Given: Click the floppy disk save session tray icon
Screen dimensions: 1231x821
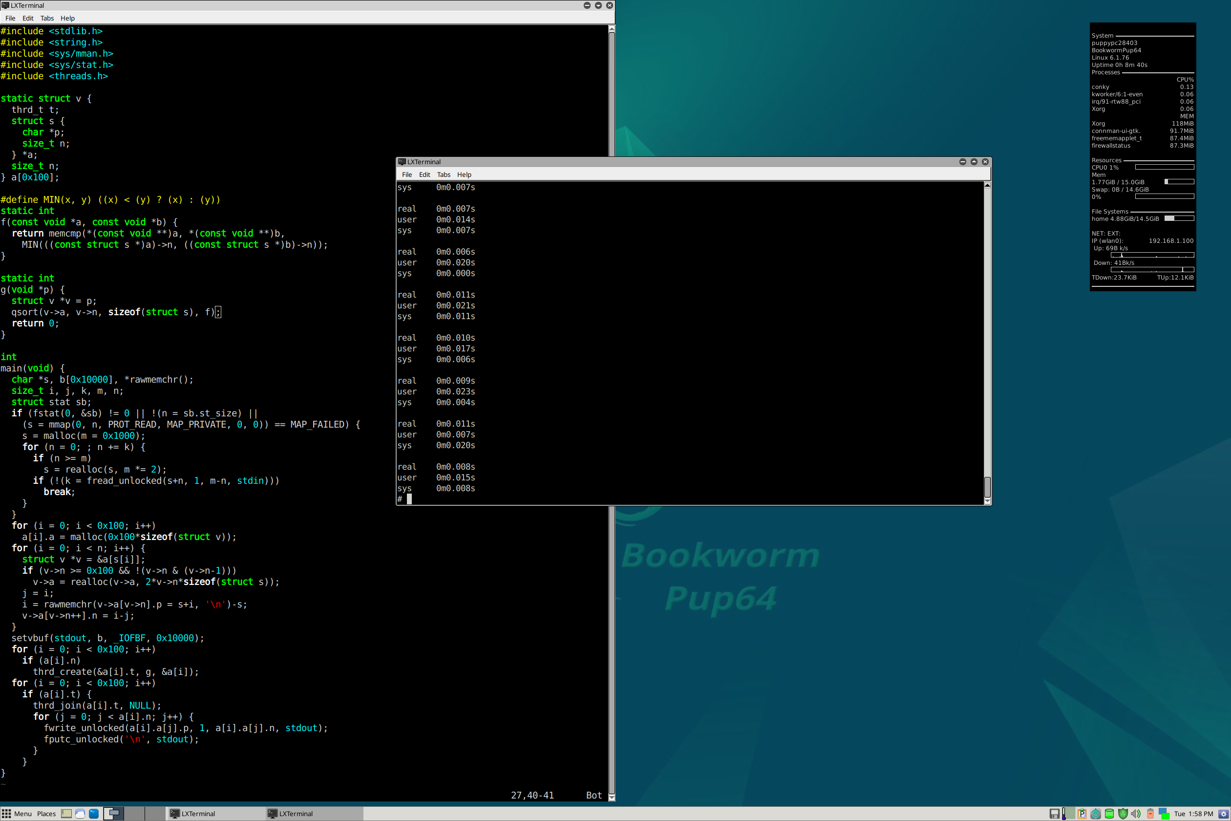Looking at the screenshot, I should coord(1055,814).
